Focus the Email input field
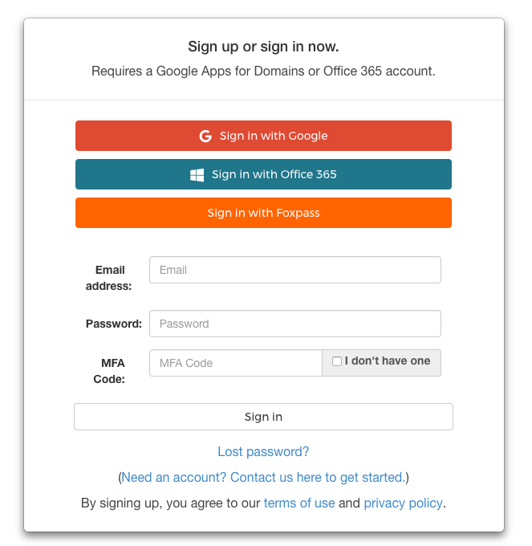Screen dimensions: 532x546 295,270
